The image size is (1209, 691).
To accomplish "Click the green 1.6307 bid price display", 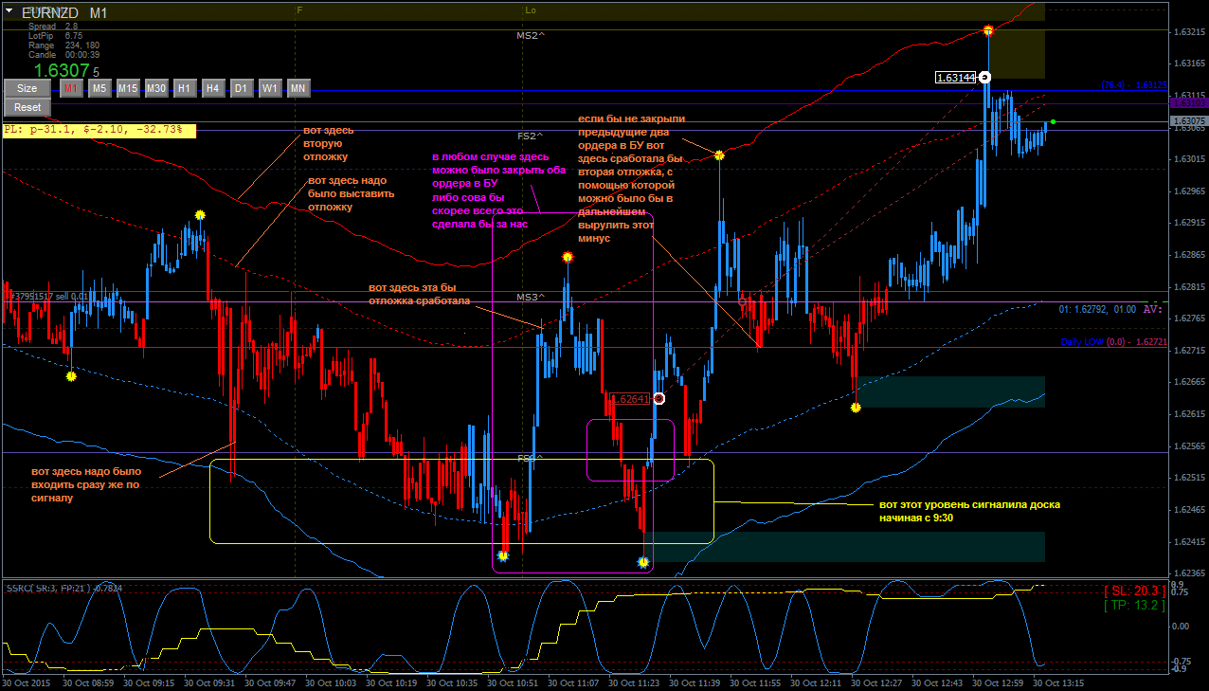I will tap(62, 70).
